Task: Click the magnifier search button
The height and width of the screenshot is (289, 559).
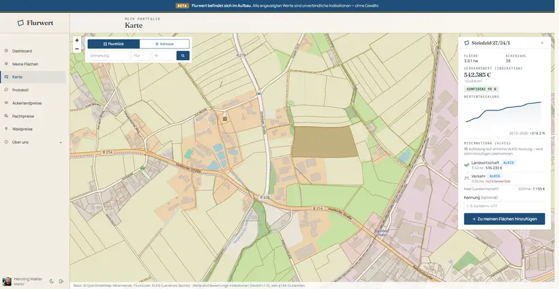Action: [x=183, y=56]
